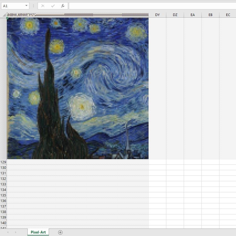
Task: Click the Enter checkmark icon
Action: pos(53,6)
